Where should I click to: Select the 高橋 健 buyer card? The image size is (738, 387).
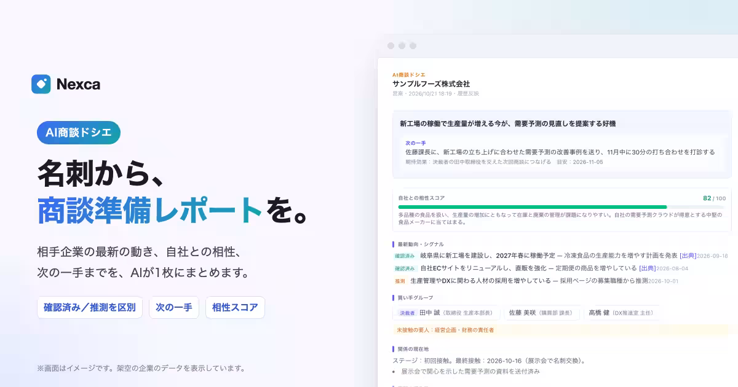(621, 313)
